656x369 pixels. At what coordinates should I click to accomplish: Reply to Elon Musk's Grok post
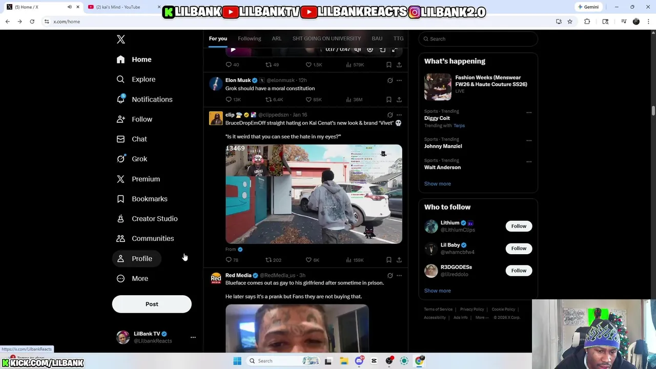click(x=233, y=99)
